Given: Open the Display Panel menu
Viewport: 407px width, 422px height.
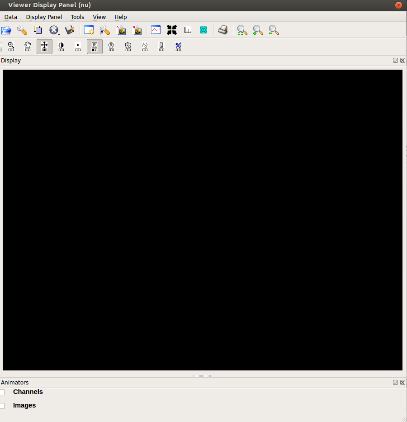Looking at the screenshot, I should tap(44, 17).
